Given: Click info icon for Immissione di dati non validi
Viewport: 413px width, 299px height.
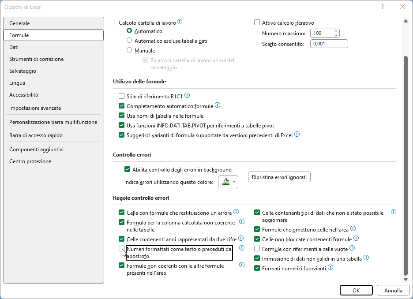Looking at the screenshot, I should [366, 258].
